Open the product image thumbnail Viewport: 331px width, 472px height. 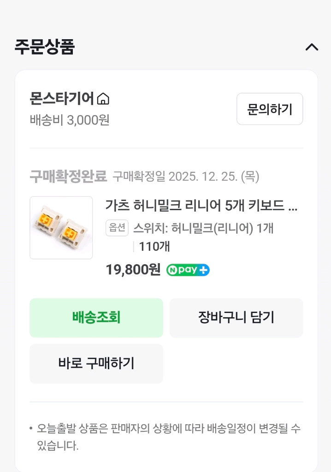[61, 227]
